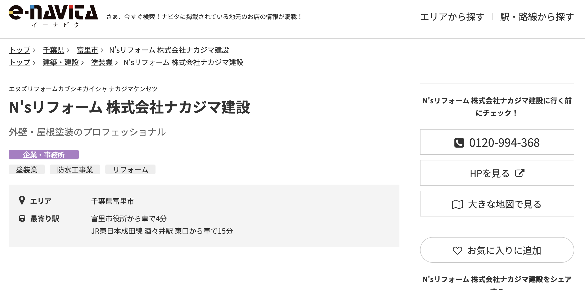Viewport: 585px width, 290px height.
Task: Open the 建築・建設 category breadcrumb
Action: (61, 62)
